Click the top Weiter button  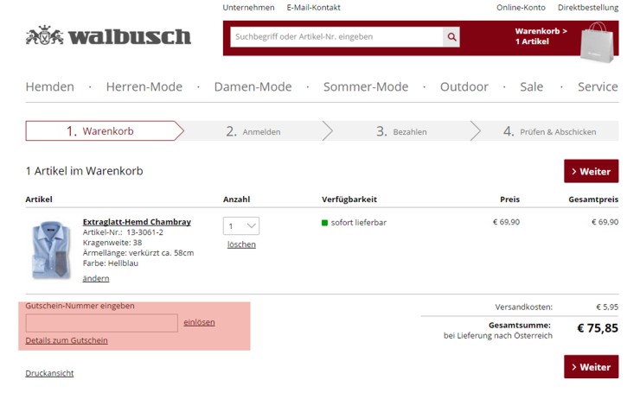click(x=592, y=171)
